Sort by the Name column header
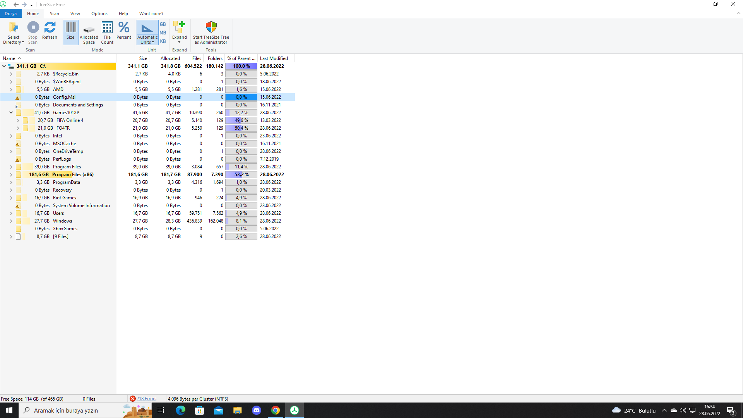The width and height of the screenshot is (743, 418). [58, 58]
